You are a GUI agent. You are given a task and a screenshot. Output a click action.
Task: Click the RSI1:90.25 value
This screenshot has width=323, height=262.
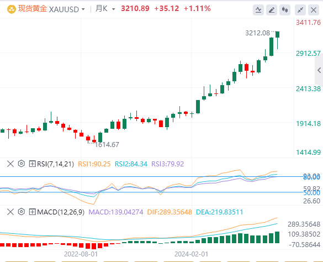pyautogui.click(x=94, y=164)
